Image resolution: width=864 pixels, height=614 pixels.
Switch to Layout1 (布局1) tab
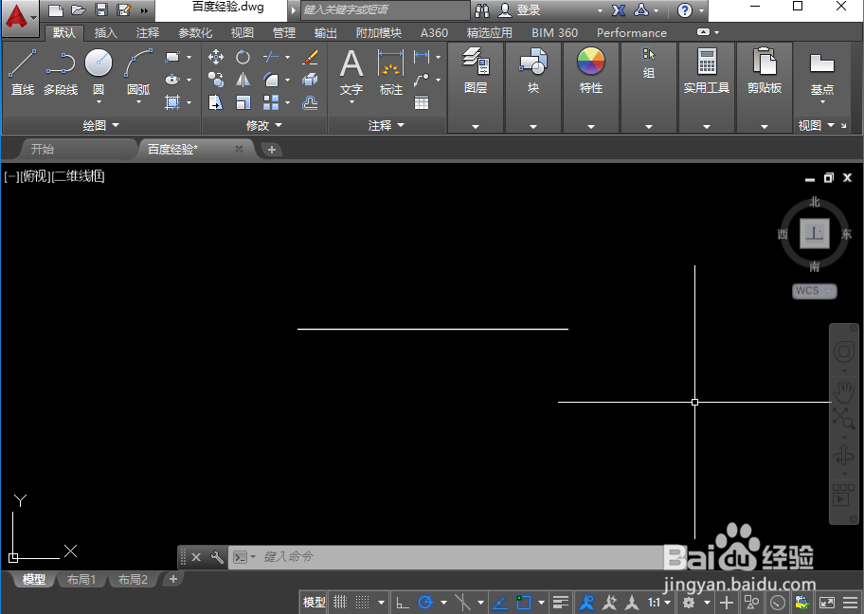pyautogui.click(x=81, y=579)
